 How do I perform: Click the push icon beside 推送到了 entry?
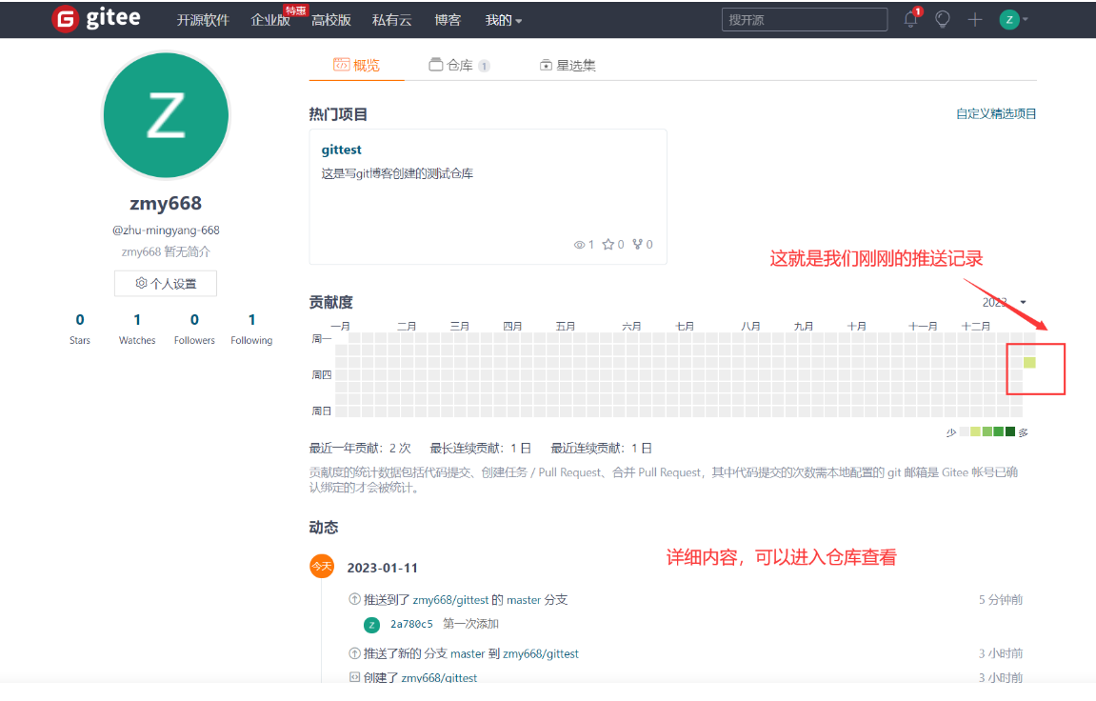click(354, 599)
